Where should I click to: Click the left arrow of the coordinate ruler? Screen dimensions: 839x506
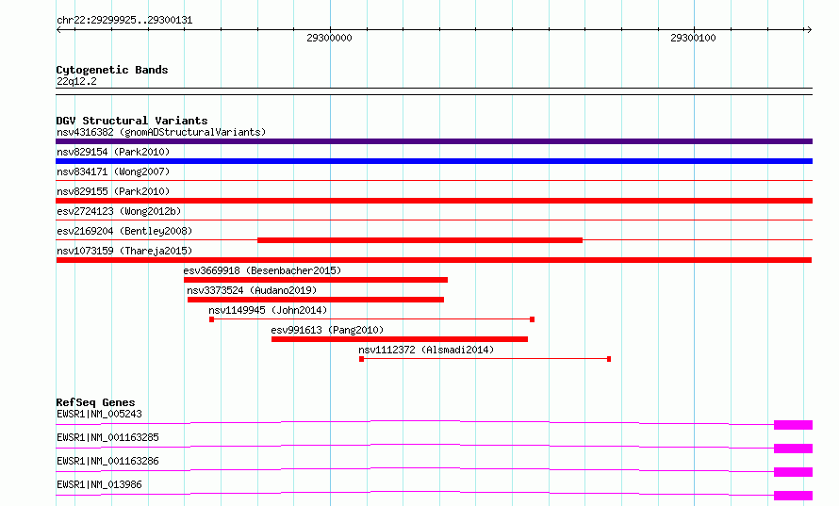58,30
